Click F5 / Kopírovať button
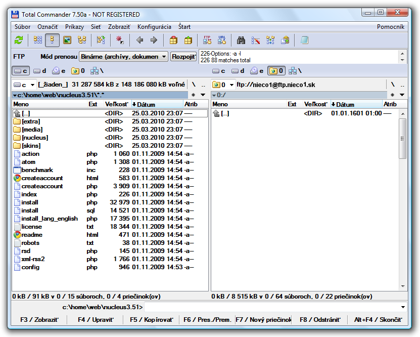This screenshot has width=420, height=337. pyautogui.click(x=152, y=320)
